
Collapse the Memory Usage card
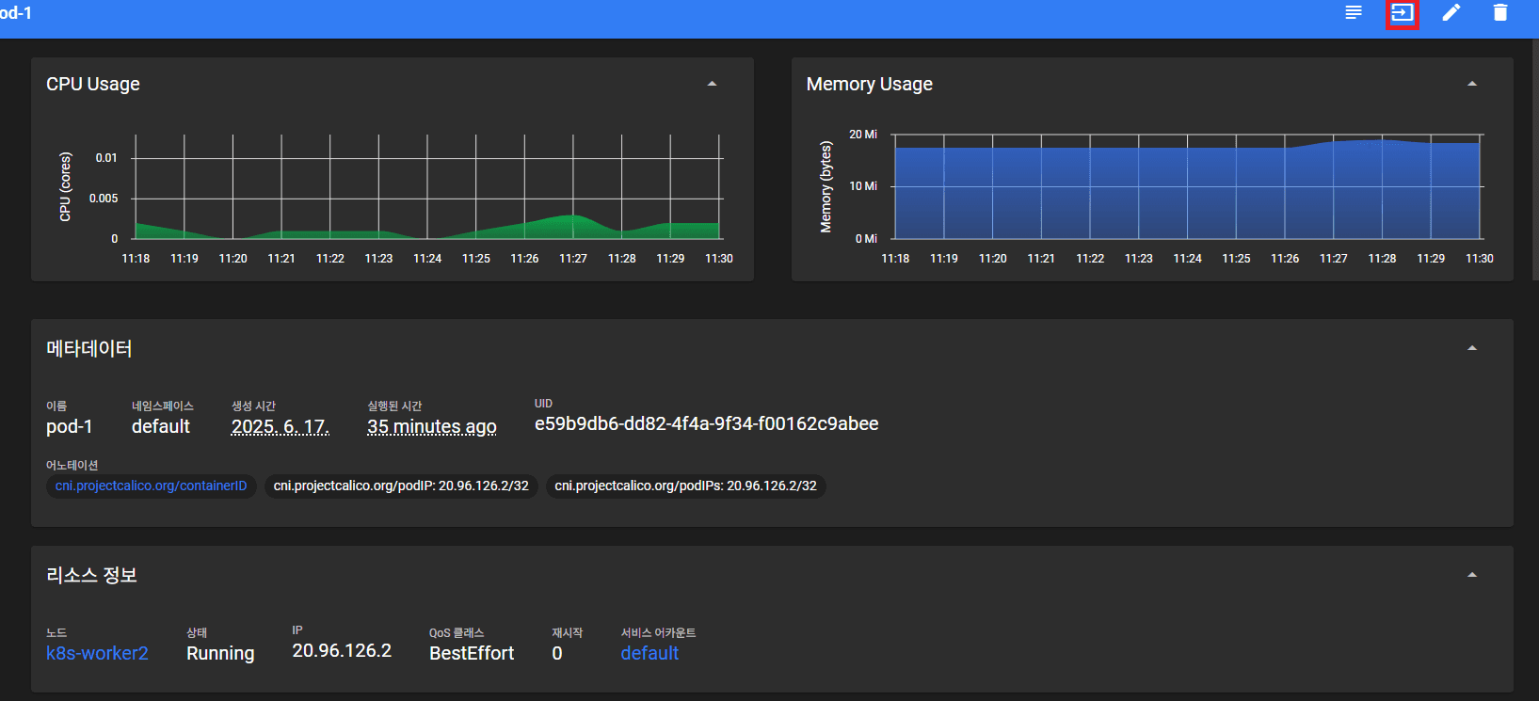pos(1472,84)
